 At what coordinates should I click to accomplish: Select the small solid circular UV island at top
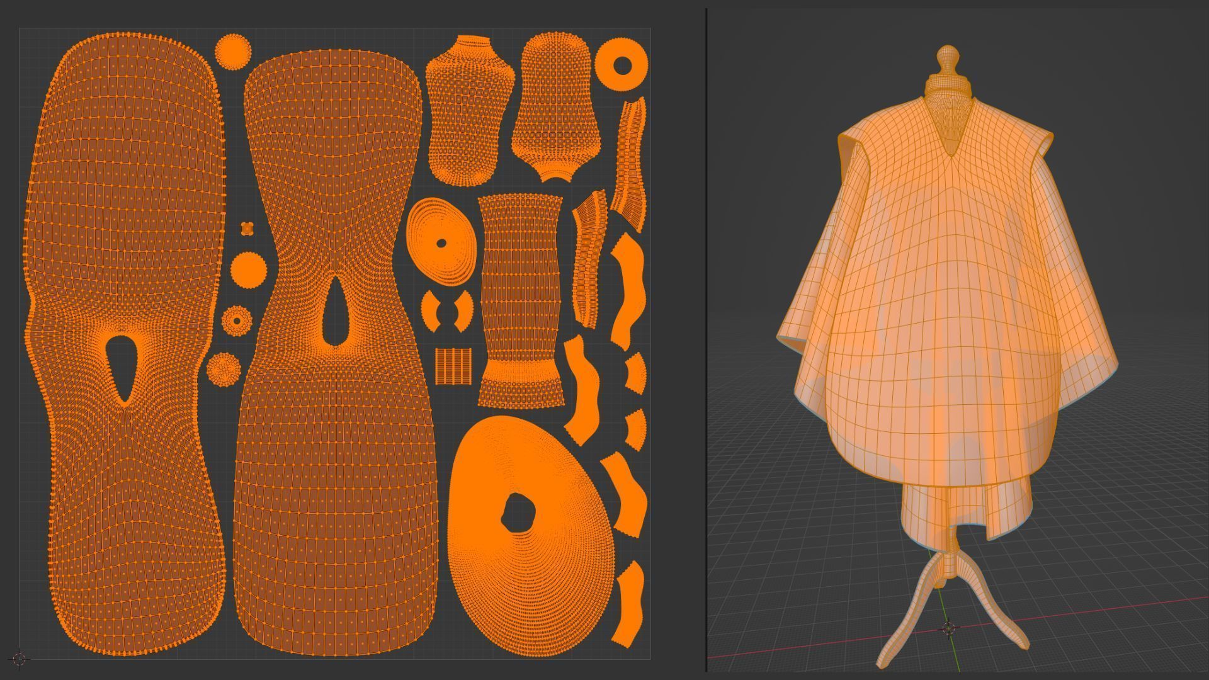tap(233, 52)
